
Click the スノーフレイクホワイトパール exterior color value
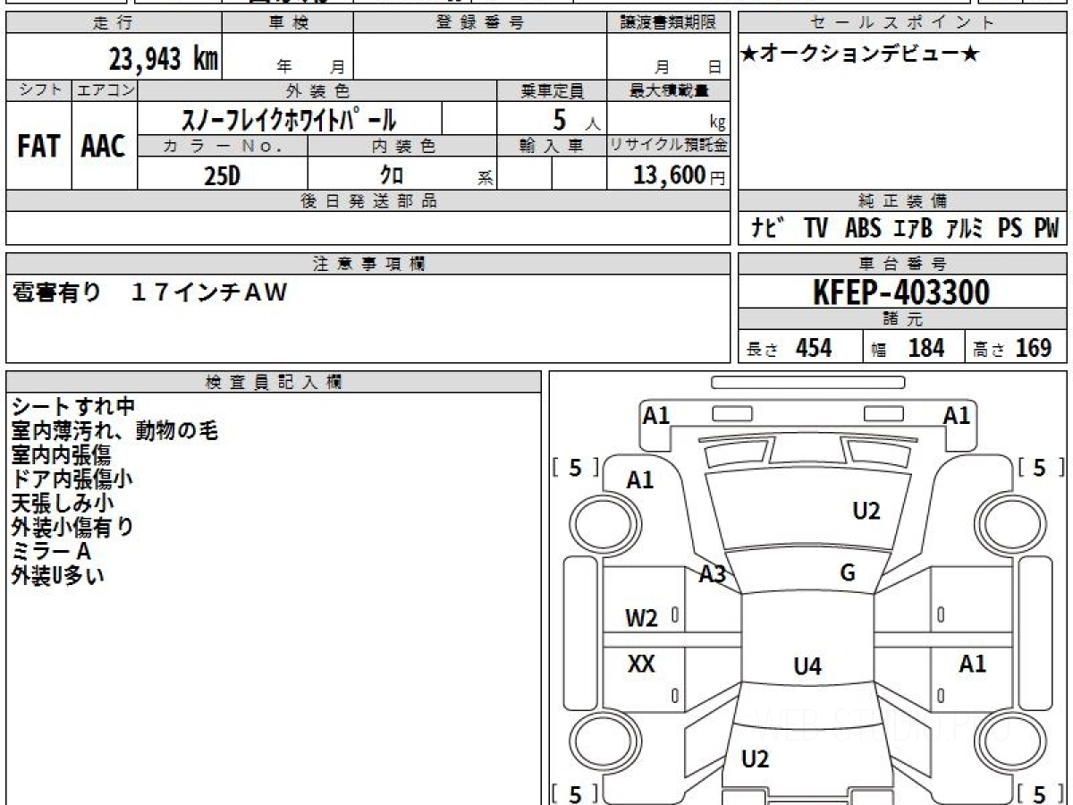click(x=289, y=118)
